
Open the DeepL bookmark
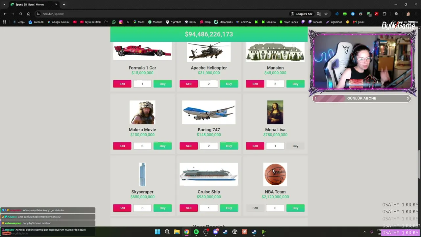click(x=19, y=22)
